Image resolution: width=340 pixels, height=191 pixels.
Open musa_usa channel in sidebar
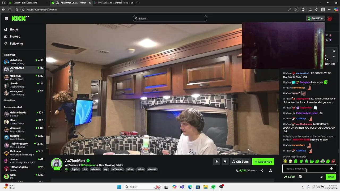pyautogui.click(x=23, y=93)
